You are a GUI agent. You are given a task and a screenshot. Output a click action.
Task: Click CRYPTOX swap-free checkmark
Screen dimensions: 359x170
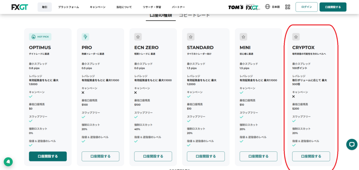(x=294, y=121)
